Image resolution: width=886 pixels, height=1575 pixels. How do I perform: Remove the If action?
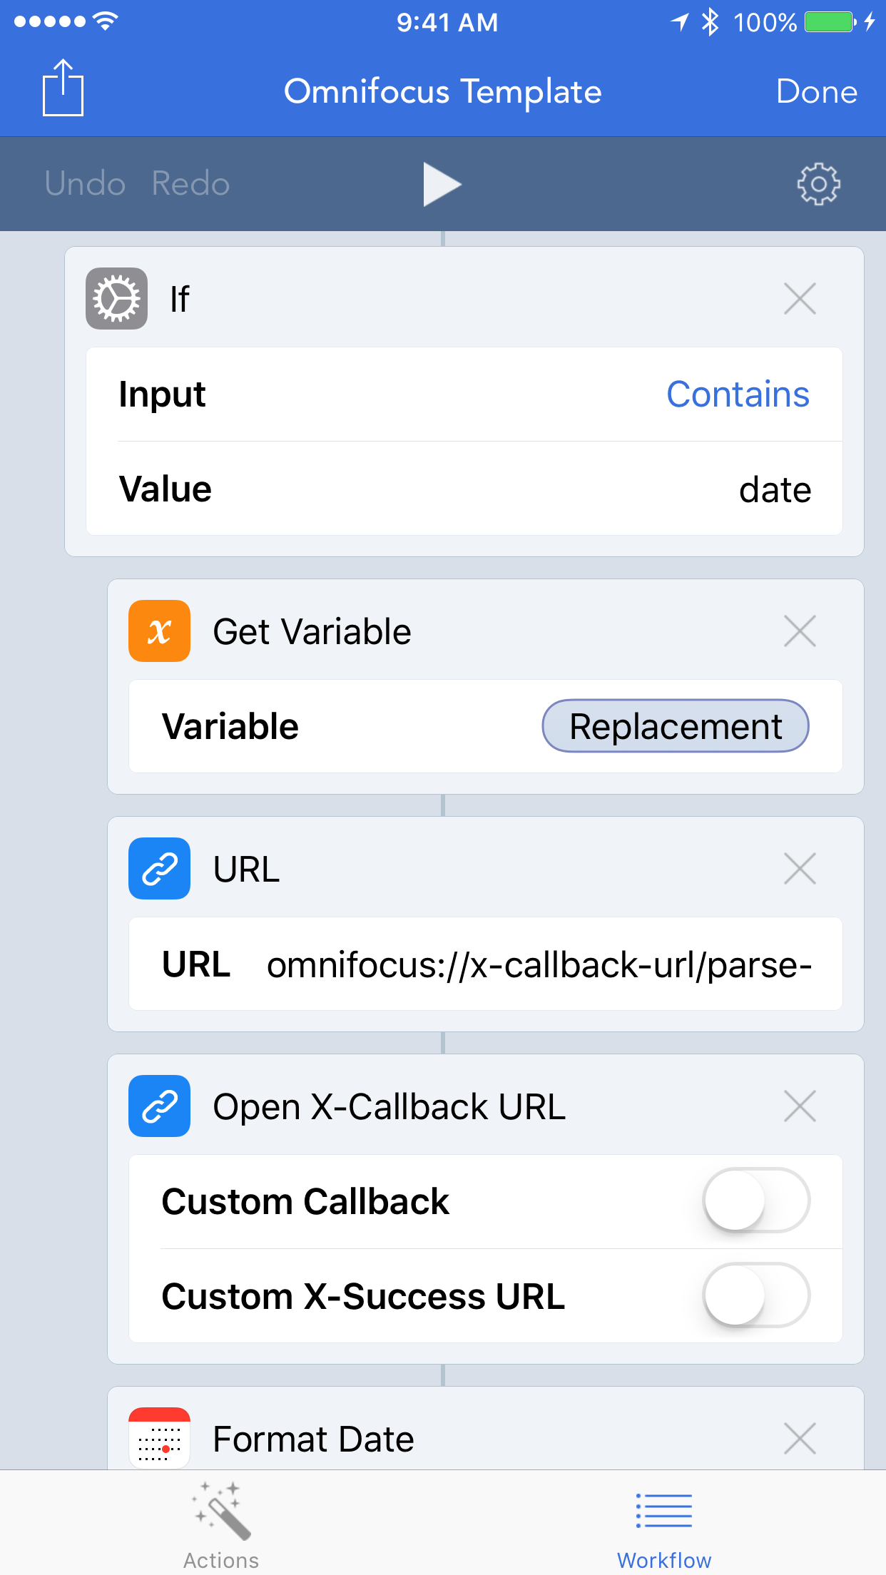(799, 299)
